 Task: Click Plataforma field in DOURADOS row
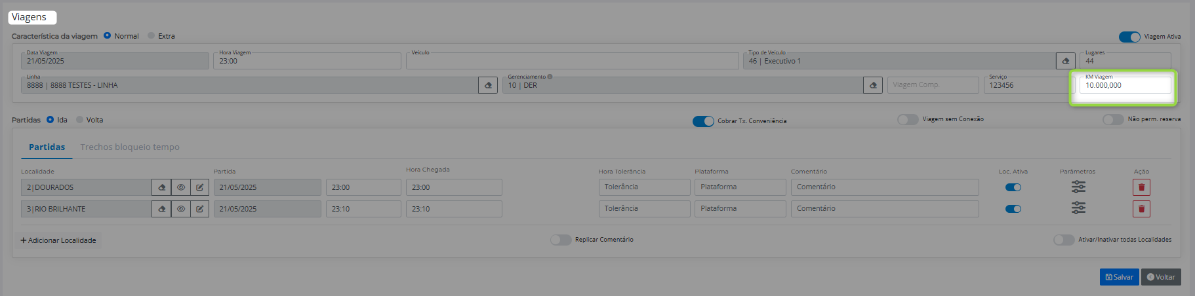tap(740, 187)
